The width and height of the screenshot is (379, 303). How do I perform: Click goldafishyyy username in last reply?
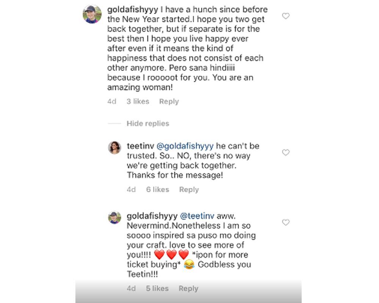pos(152,216)
